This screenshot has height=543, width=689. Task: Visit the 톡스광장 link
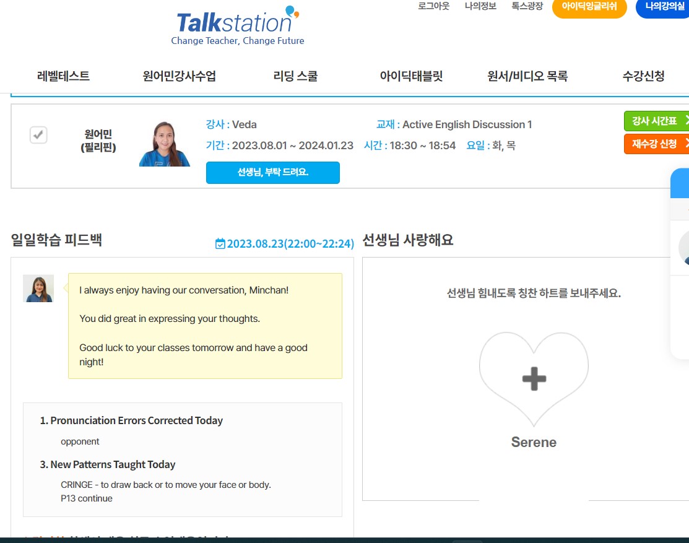(527, 6)
